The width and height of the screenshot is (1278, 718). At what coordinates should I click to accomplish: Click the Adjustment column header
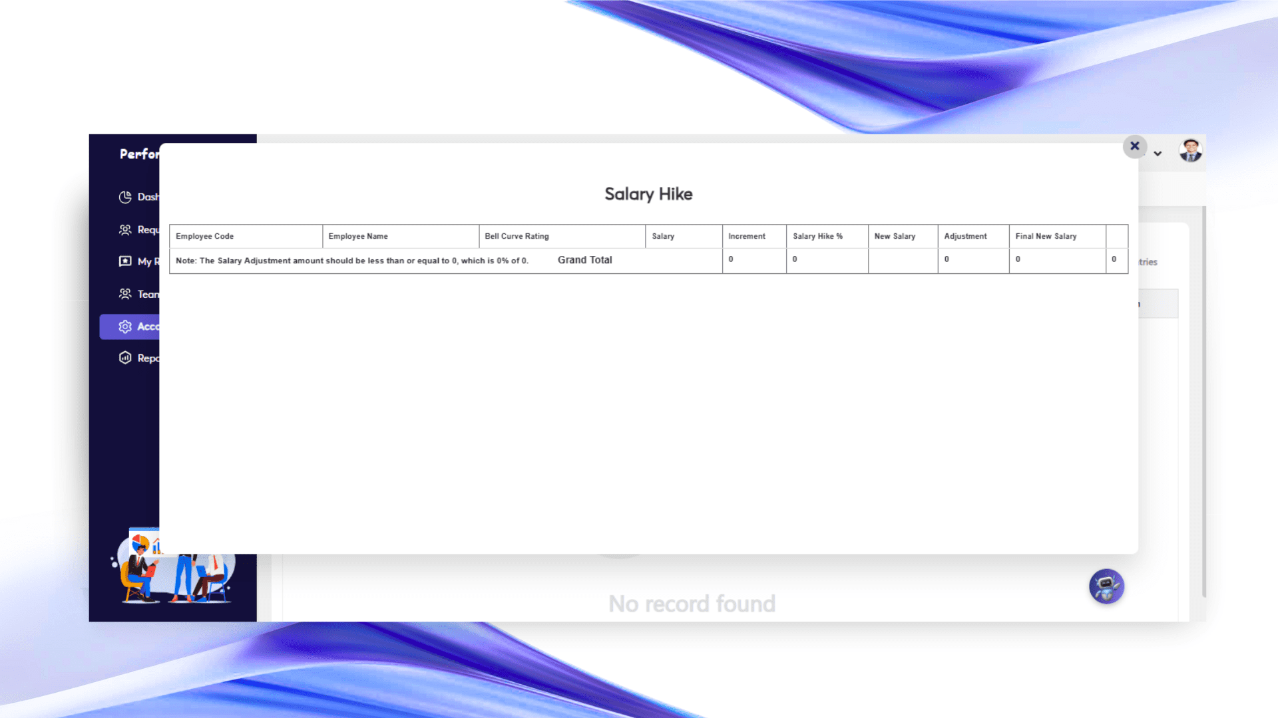965,236
